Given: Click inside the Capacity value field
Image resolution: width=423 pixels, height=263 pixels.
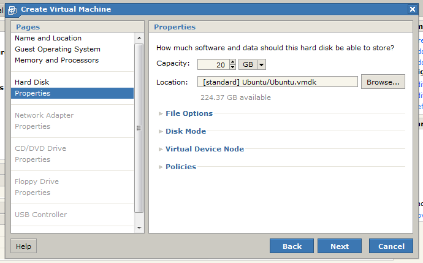Looking at the screenshot, I should click(x=213, y=64).
